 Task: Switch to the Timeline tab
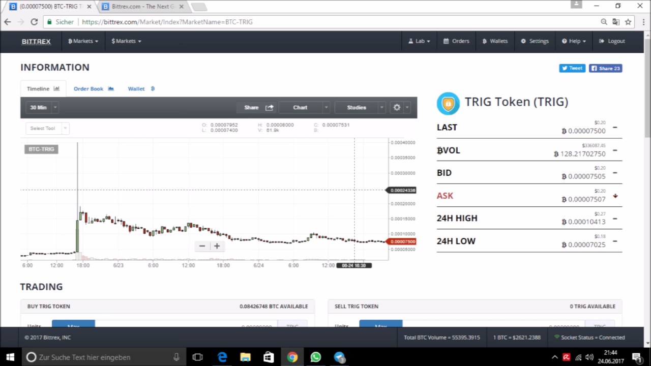click(43, 88)
